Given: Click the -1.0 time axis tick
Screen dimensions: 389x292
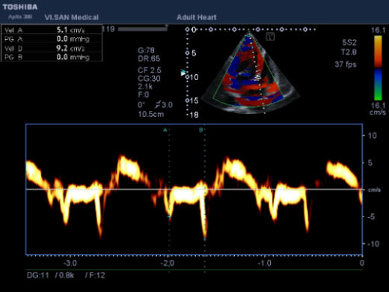Looking at the screenshot, I should pos(264,263).
